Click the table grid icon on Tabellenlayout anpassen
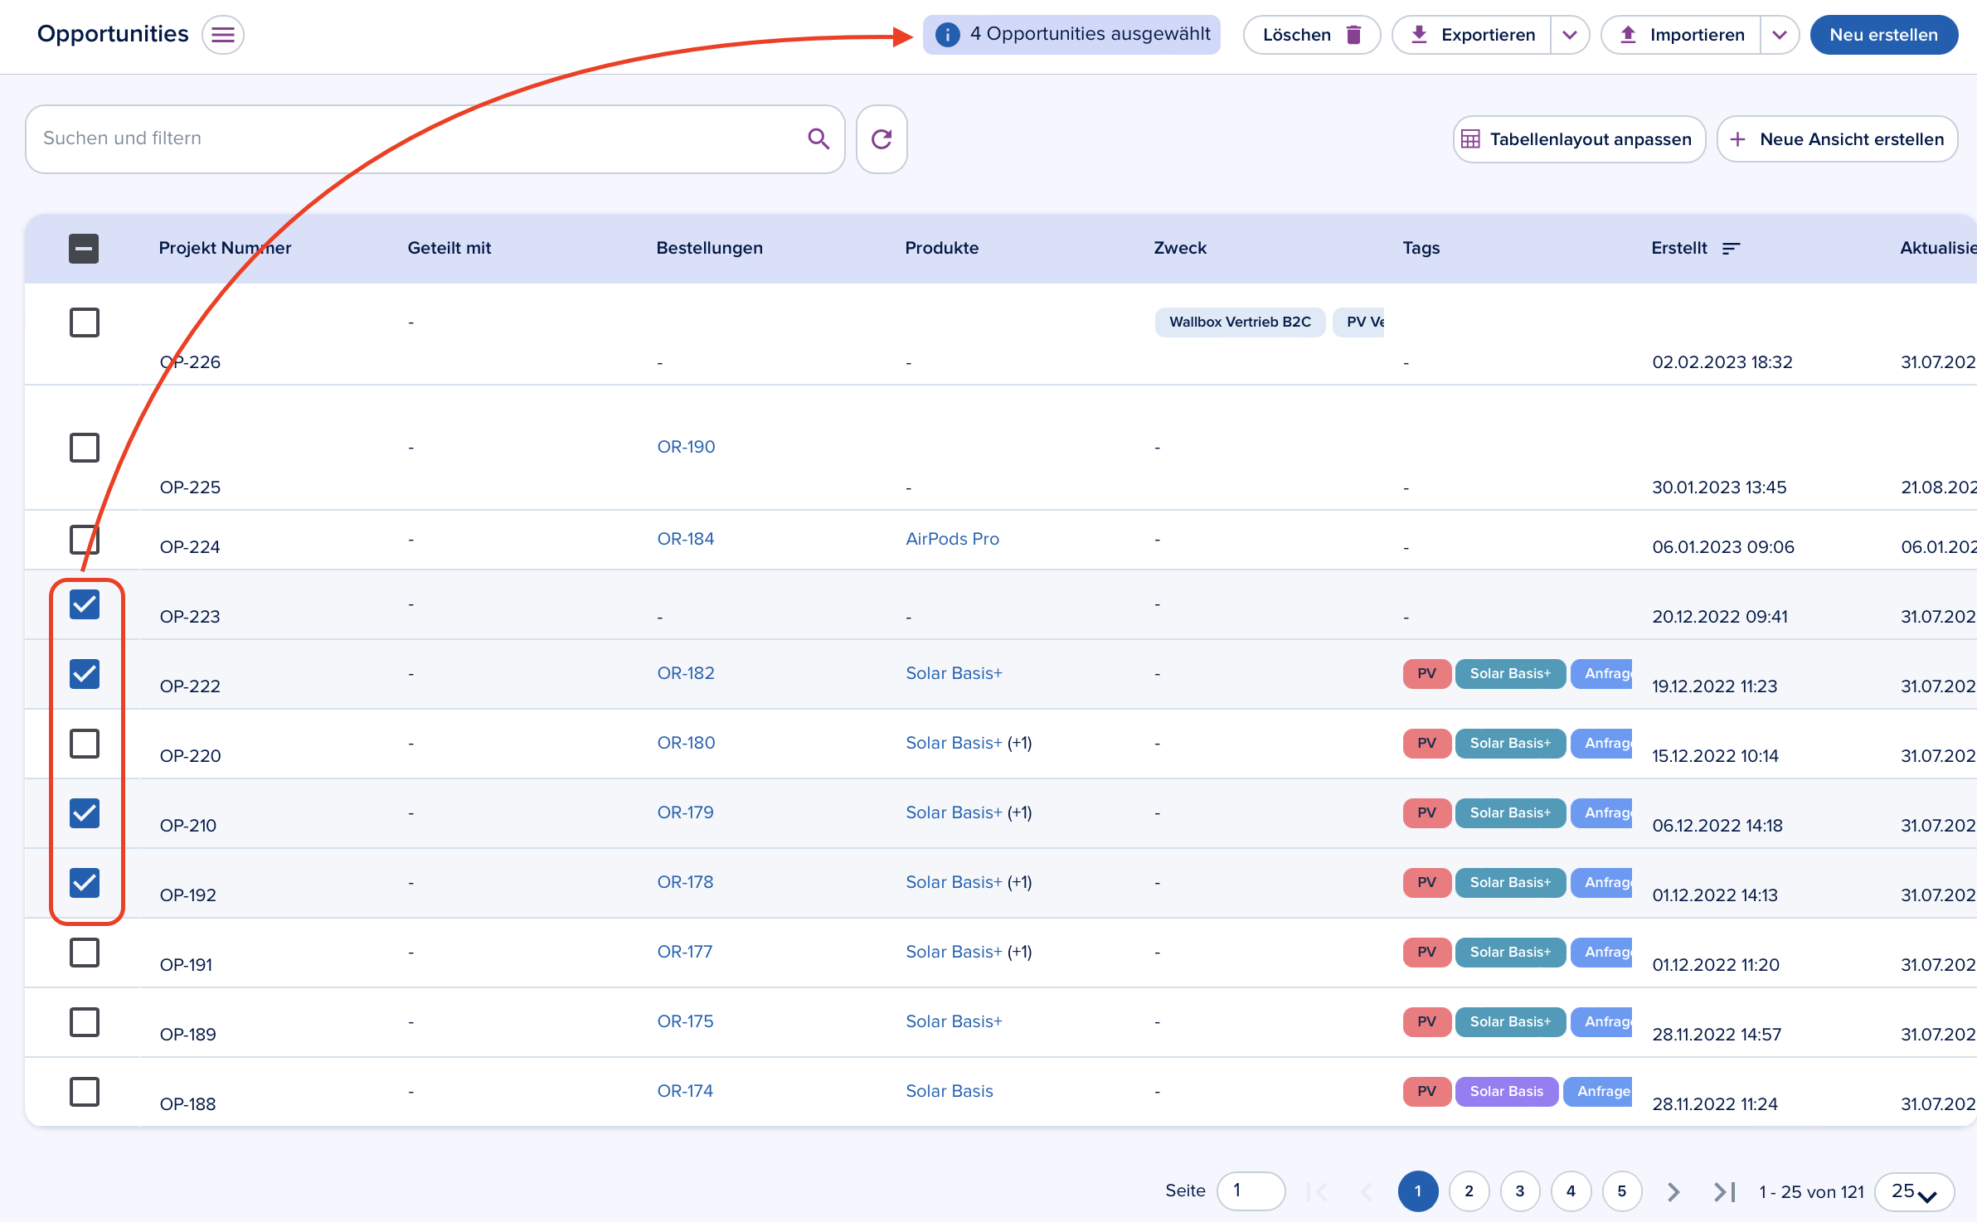Viewport: 1977px width, 1222px height. (1470, 139)
